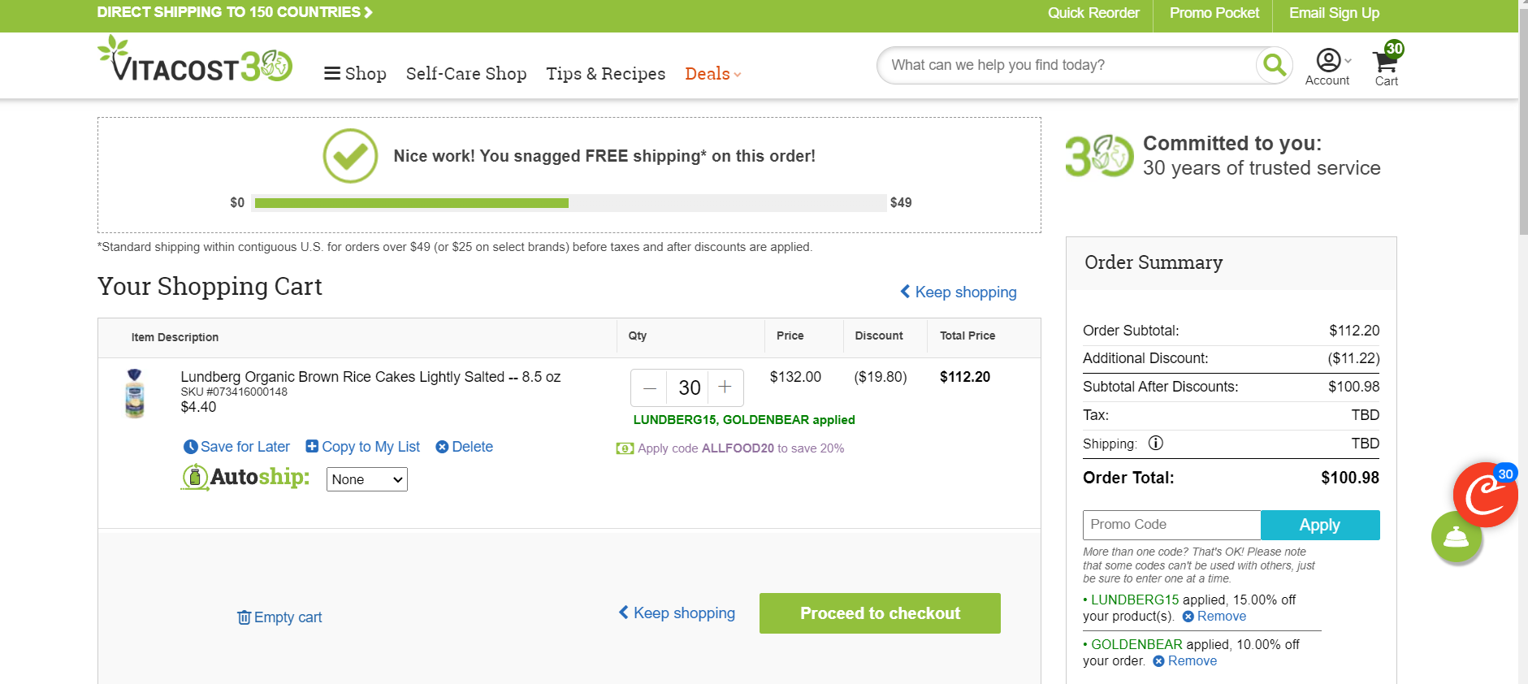Expand the Deals dropdown menu
Screen dimensions: 1528x684
[713, 74]
